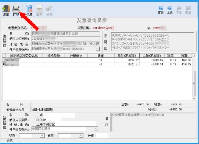Screen dimensions: 199x144
Task: Select the 货物或应税劳务名称 column header
Action: pyautogui.click(x=24, y=56)
